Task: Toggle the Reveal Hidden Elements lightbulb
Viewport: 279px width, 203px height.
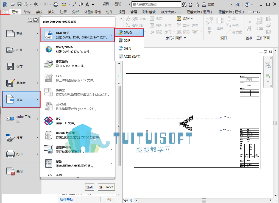Action: click(131, 200)
